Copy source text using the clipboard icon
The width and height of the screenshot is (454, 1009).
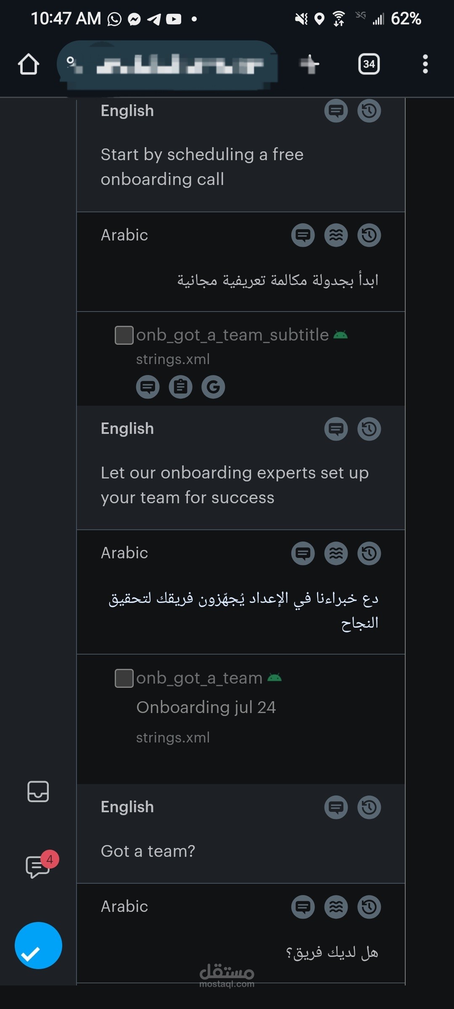[x=181, y=386]
